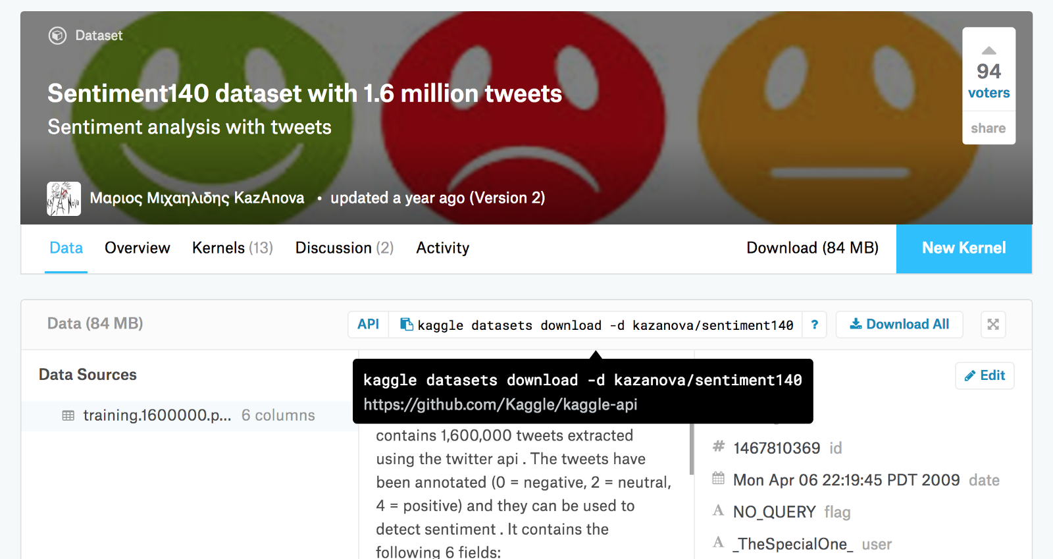Click the table icon next to training.1600000 file
1053x559 pixels.
coord(68,415)
